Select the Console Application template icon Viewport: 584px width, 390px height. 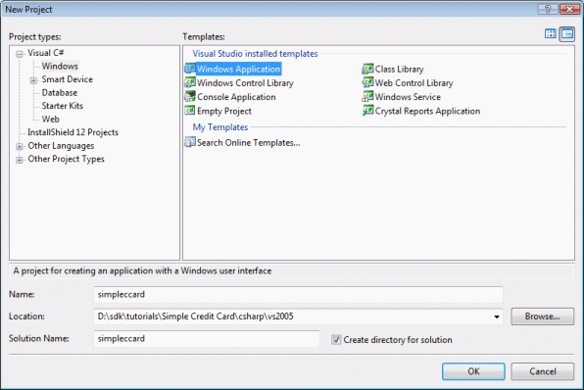point(190,97)
